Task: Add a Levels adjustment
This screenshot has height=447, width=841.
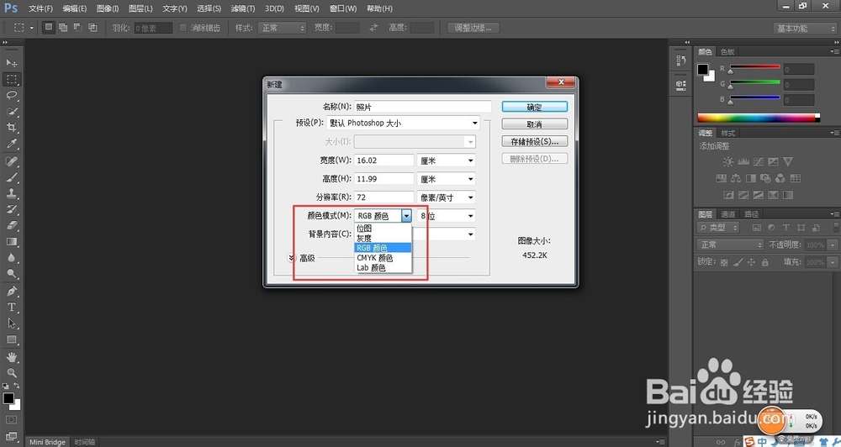Action: click(743, 161)
